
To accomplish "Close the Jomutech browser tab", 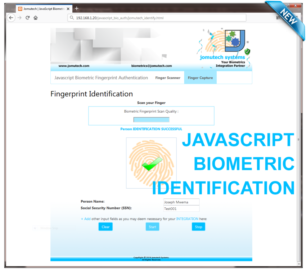I will click(x=68, y=9).
